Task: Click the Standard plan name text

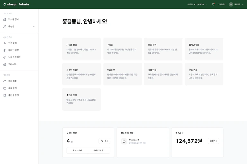Action: [134, 140]
